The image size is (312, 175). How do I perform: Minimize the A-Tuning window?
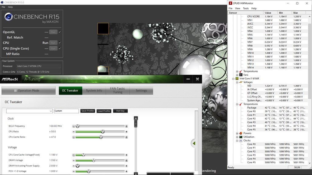(x=188, y=79)
